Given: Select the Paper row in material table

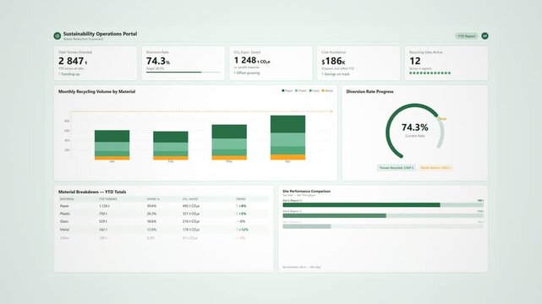Looking at the screenshot, I should pos(163,206).
